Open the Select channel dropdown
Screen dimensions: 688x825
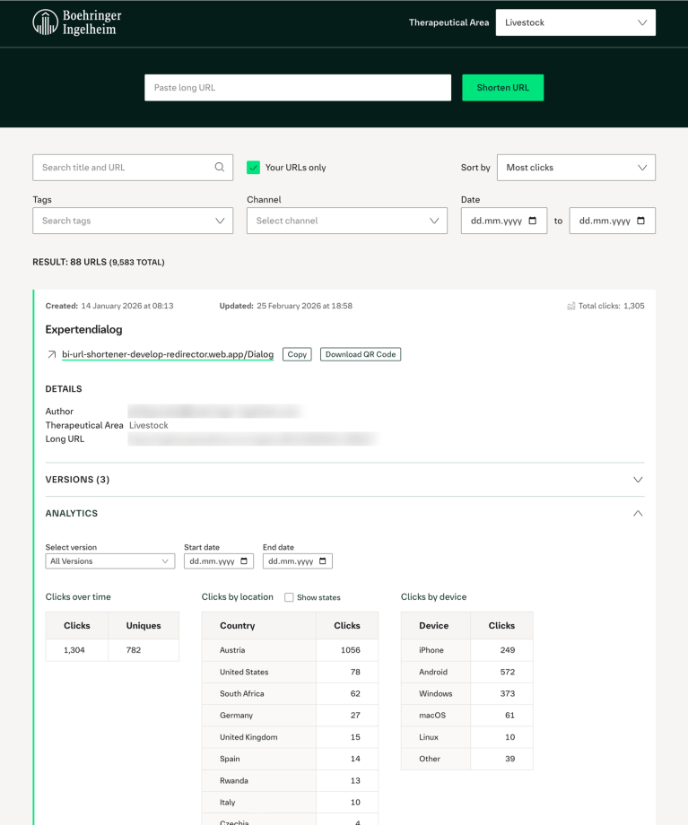347,221
